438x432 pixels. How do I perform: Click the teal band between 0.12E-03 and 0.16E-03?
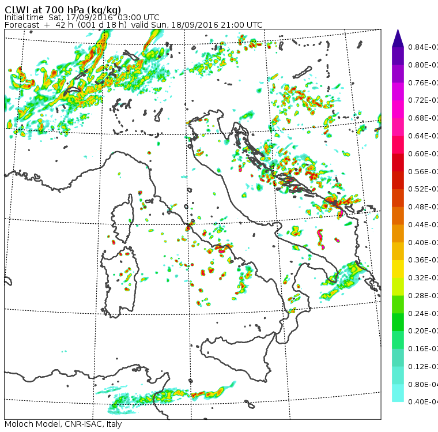coord(398,358)
